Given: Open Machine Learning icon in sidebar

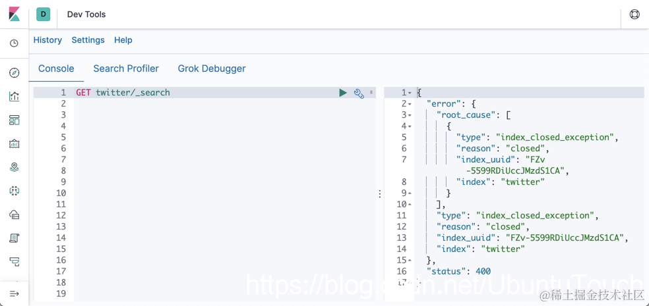Looking at the screenshot, I should [x=14, y=191].
